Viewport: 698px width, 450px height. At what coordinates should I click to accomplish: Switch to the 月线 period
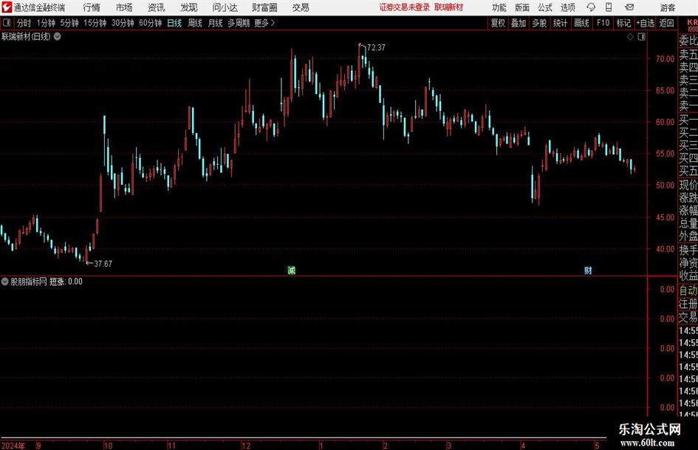pyautogui.click(x=215, y=23)
